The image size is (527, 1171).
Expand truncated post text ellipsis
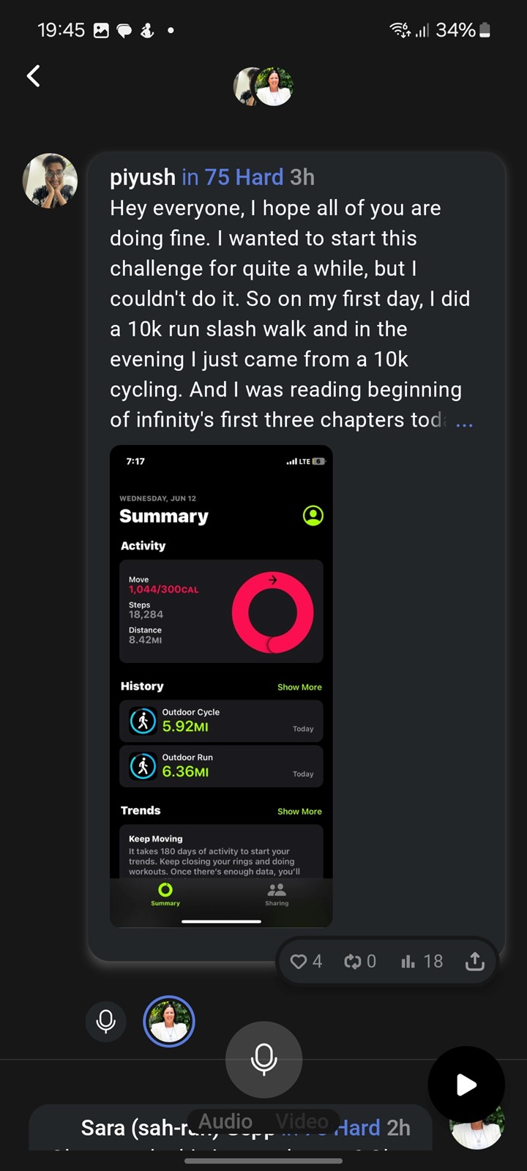coord(464,422)
